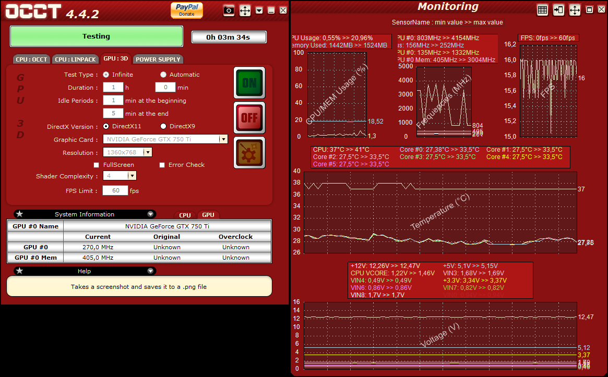Click the Original column header
608x377 pixels.
coord(166,237)
